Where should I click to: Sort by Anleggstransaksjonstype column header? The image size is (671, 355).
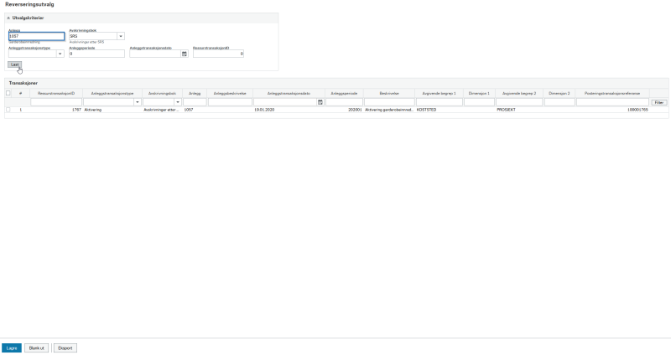click(112, 93)
